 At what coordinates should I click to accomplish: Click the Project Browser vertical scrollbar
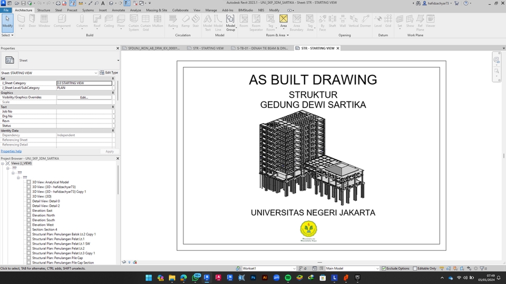tap(118, 180)
